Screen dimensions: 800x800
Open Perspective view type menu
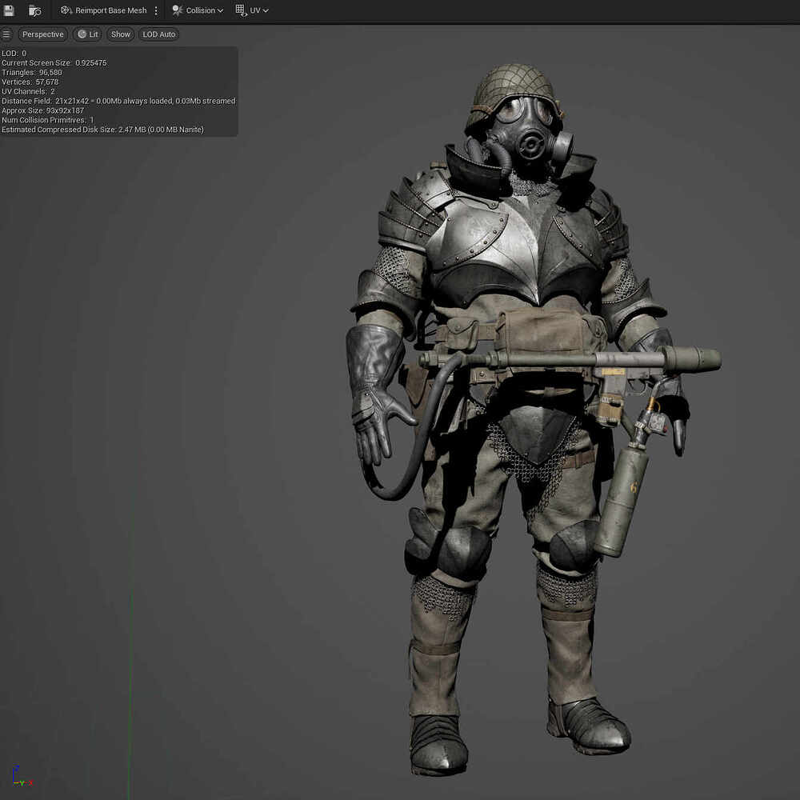click(x=43, y=34)
